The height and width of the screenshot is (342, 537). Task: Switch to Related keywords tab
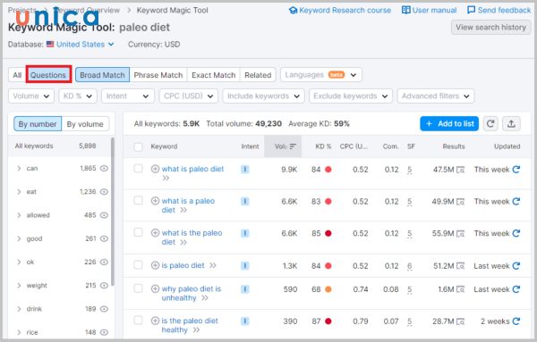pos(258,75)
